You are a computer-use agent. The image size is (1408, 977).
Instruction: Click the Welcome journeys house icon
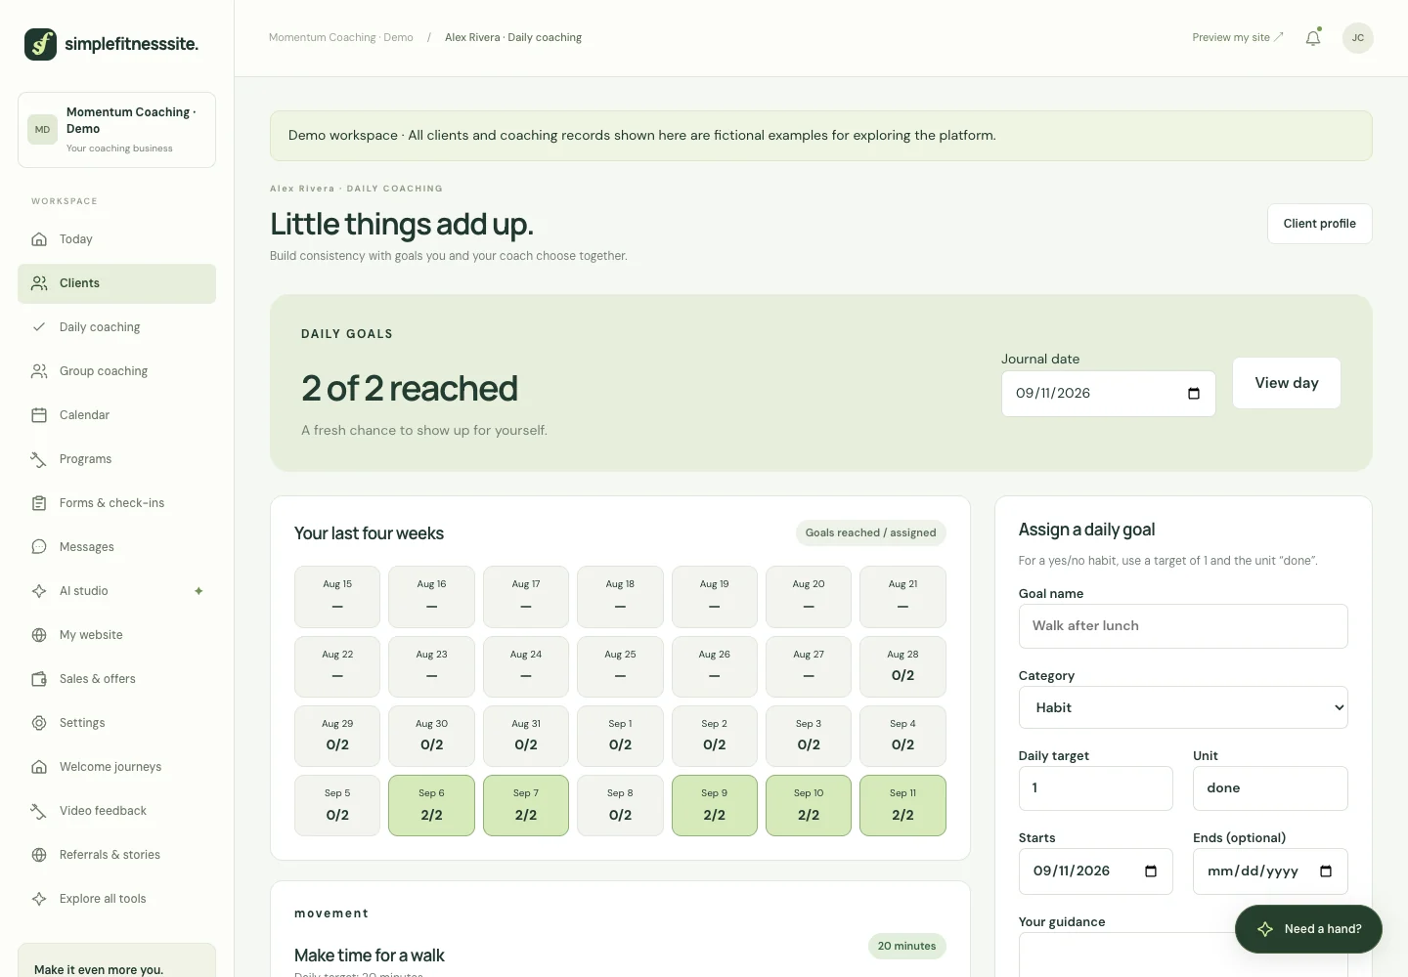point(39,767)
